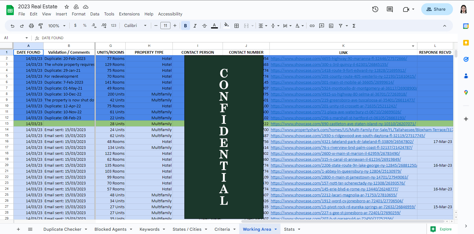
Task: Open Contacts side panel
Action: click(x=466, y=76)
